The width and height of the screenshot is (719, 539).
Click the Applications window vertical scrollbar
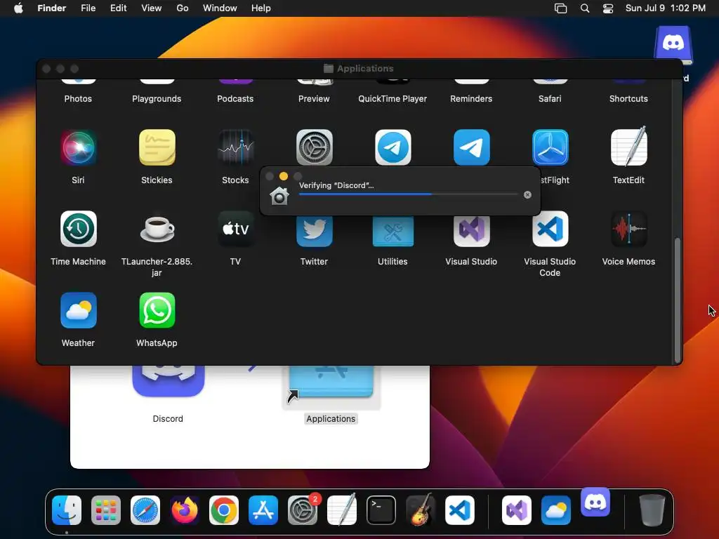[678, 300]
